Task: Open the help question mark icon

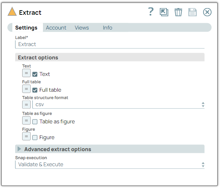Action: coord(151,12)
